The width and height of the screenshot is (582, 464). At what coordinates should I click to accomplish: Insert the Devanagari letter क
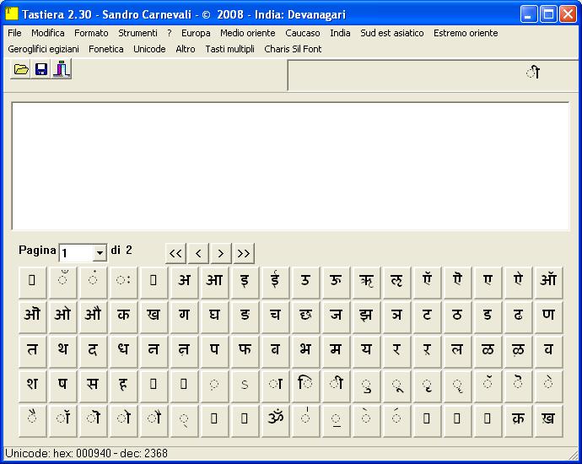124,317
